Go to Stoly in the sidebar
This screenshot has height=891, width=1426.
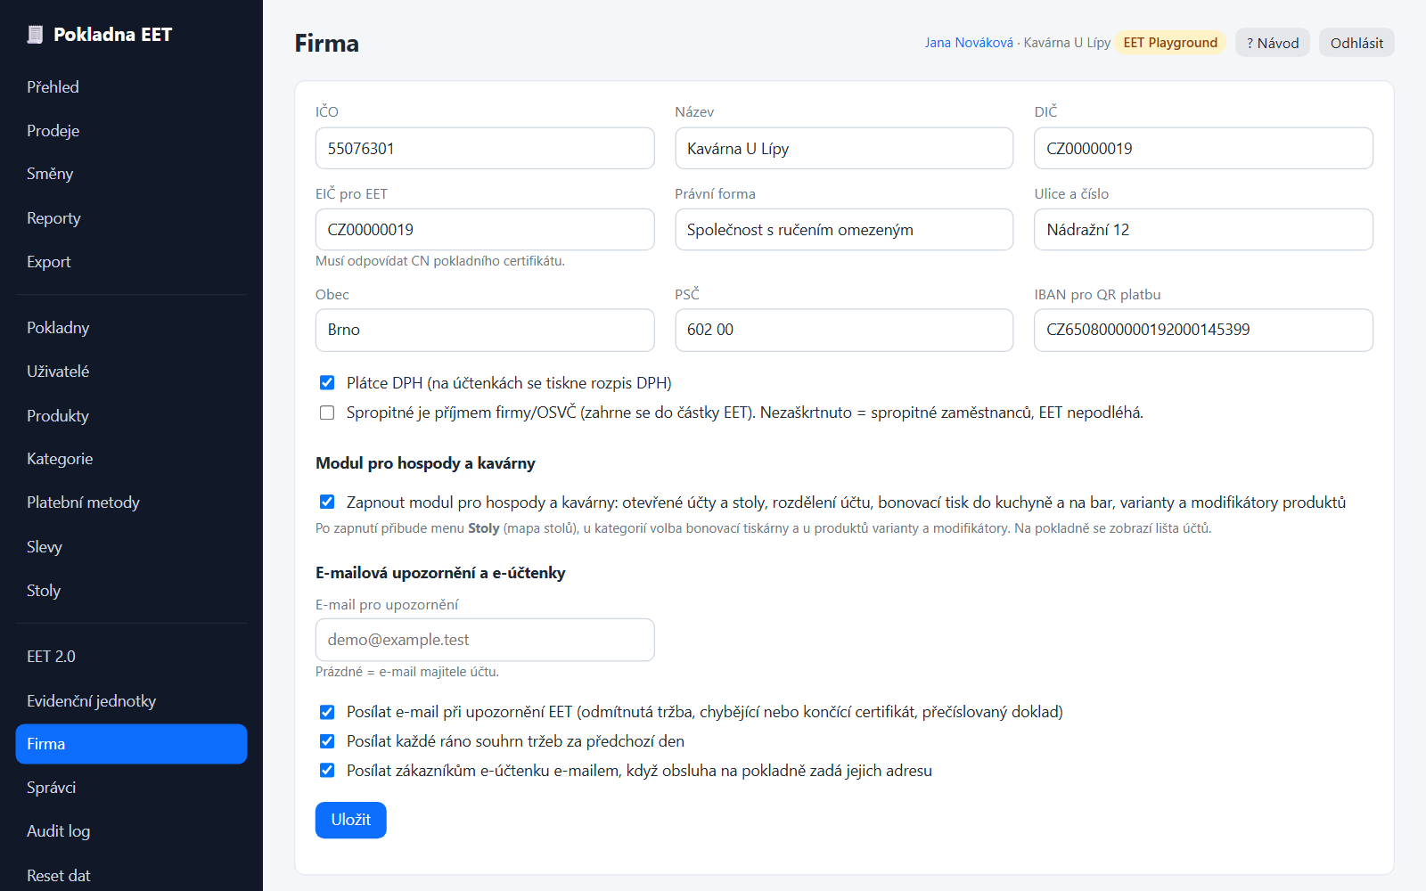coord(131,591)
